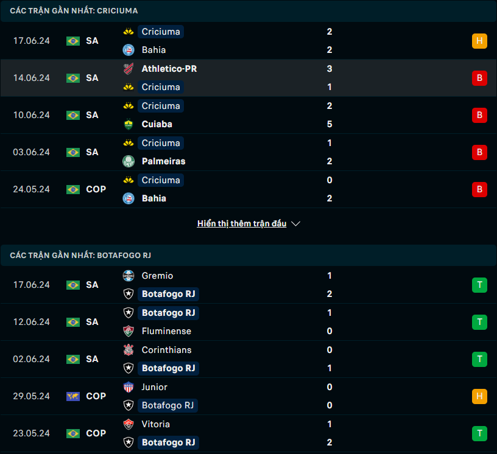Click date 10.06.24

pos(32,115)
